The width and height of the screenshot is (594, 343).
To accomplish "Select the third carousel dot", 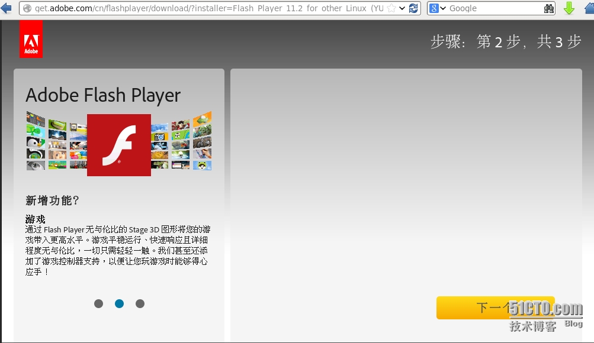I will coord(140,303).
